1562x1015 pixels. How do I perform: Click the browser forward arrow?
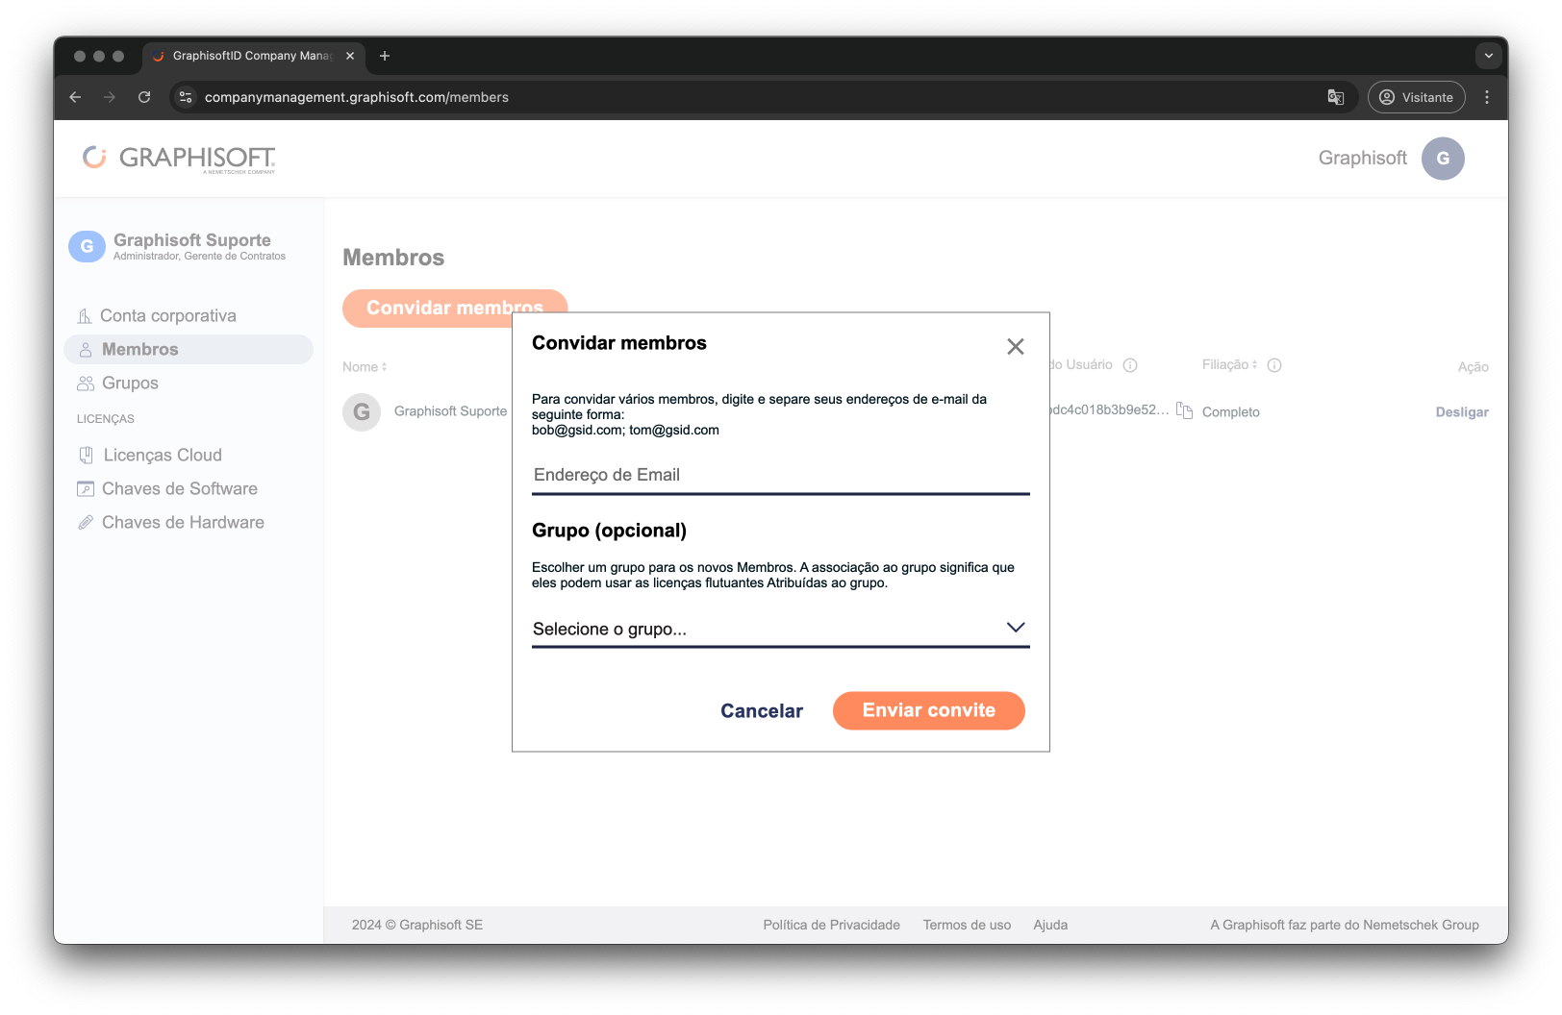110,97
